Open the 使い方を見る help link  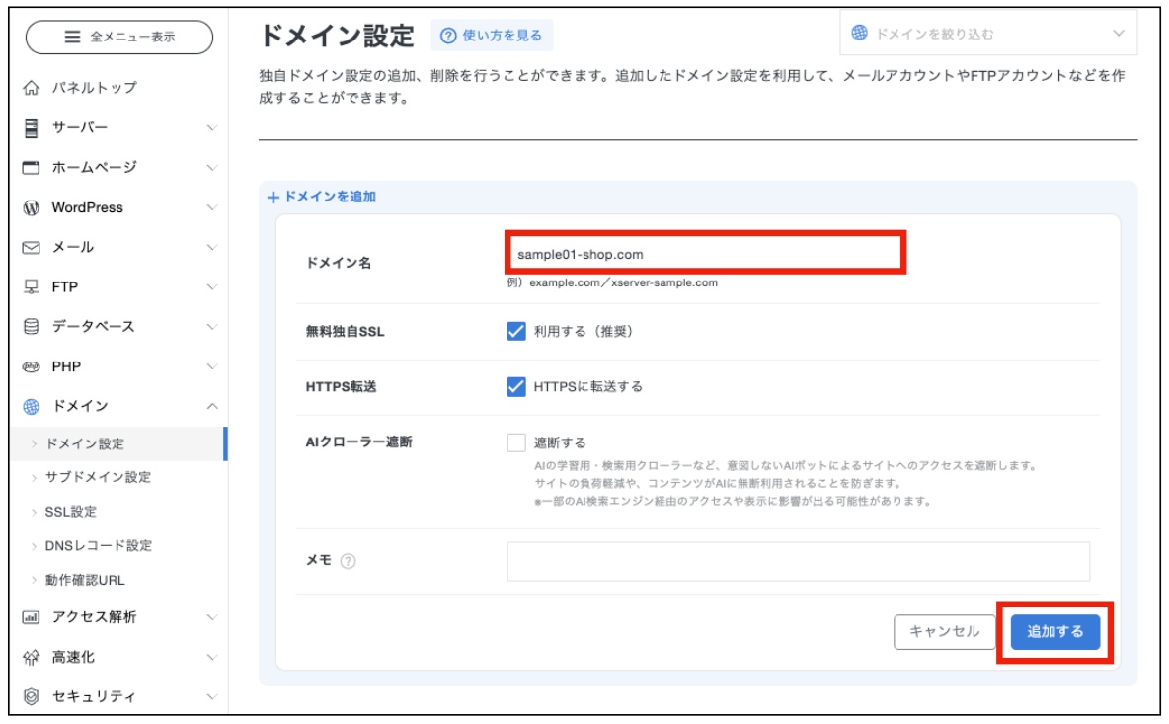492,36
